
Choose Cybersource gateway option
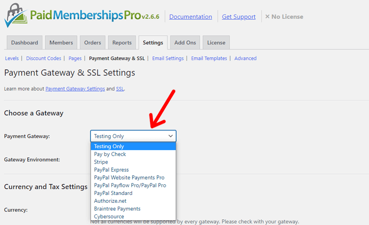(133, 216)
